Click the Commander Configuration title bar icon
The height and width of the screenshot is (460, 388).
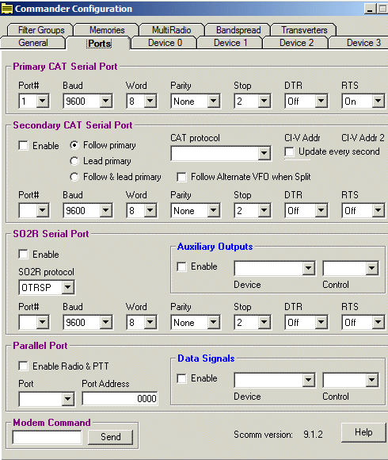click(7, 8)
